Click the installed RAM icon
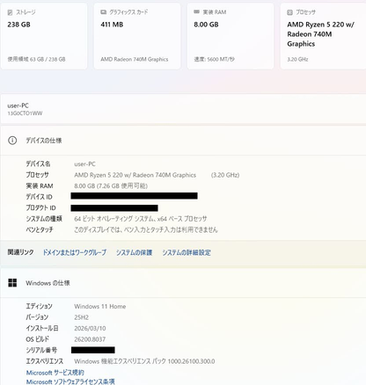Viewport: 366px width, 385px height. (196, 12)
